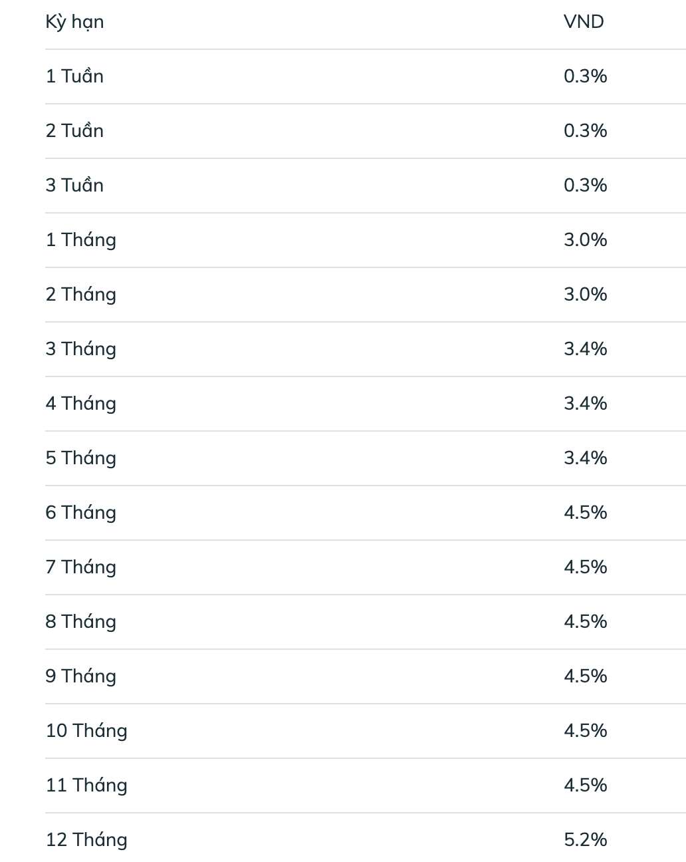Click the '8 Tháng' term label
Screen dimensions: 686x862
(80, 622)
